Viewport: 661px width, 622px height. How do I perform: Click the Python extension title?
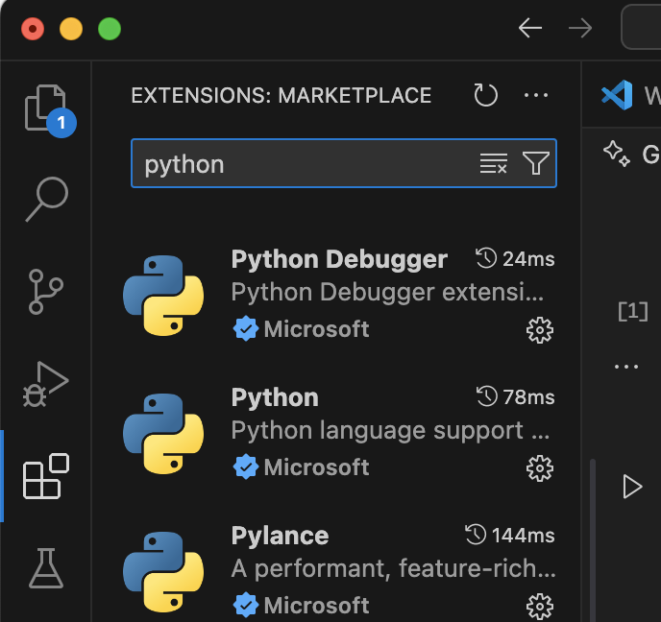(x=275, y=397)
